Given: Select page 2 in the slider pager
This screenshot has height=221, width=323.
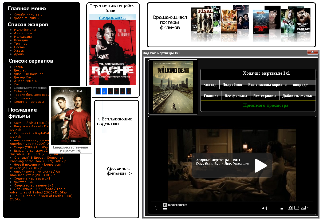Looking at the screenshot, I should pyautogui.click(x=104, y=91).
